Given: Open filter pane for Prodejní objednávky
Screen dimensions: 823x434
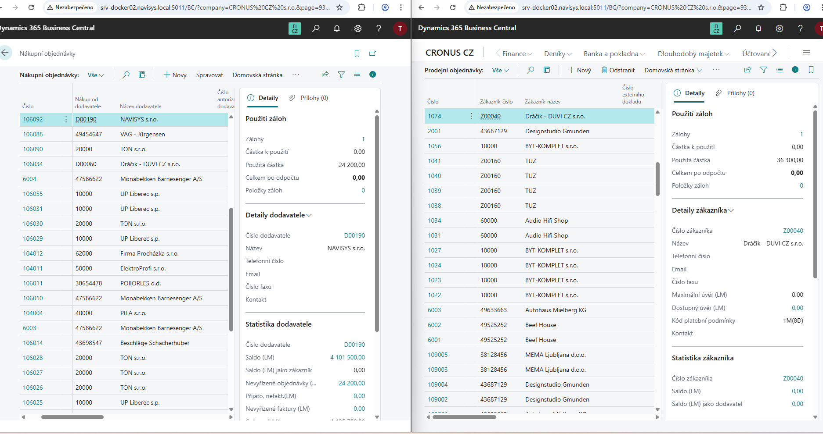Looking at the screenshot, I should (764, 70).
